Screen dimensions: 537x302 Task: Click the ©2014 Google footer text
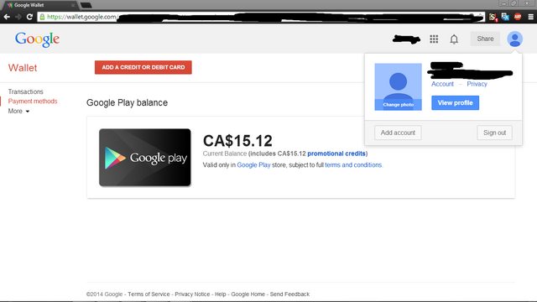[x=104, y=294]
